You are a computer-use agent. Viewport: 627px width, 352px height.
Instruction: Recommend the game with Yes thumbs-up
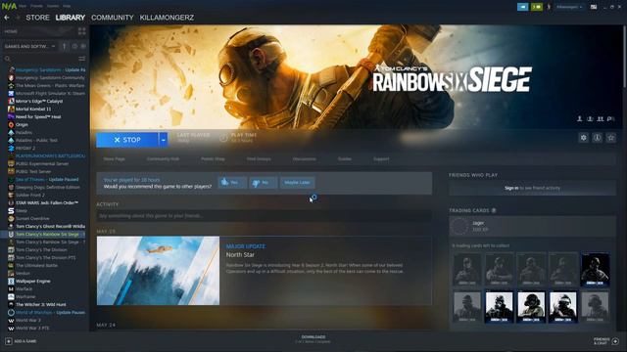[x=232, y=183]
